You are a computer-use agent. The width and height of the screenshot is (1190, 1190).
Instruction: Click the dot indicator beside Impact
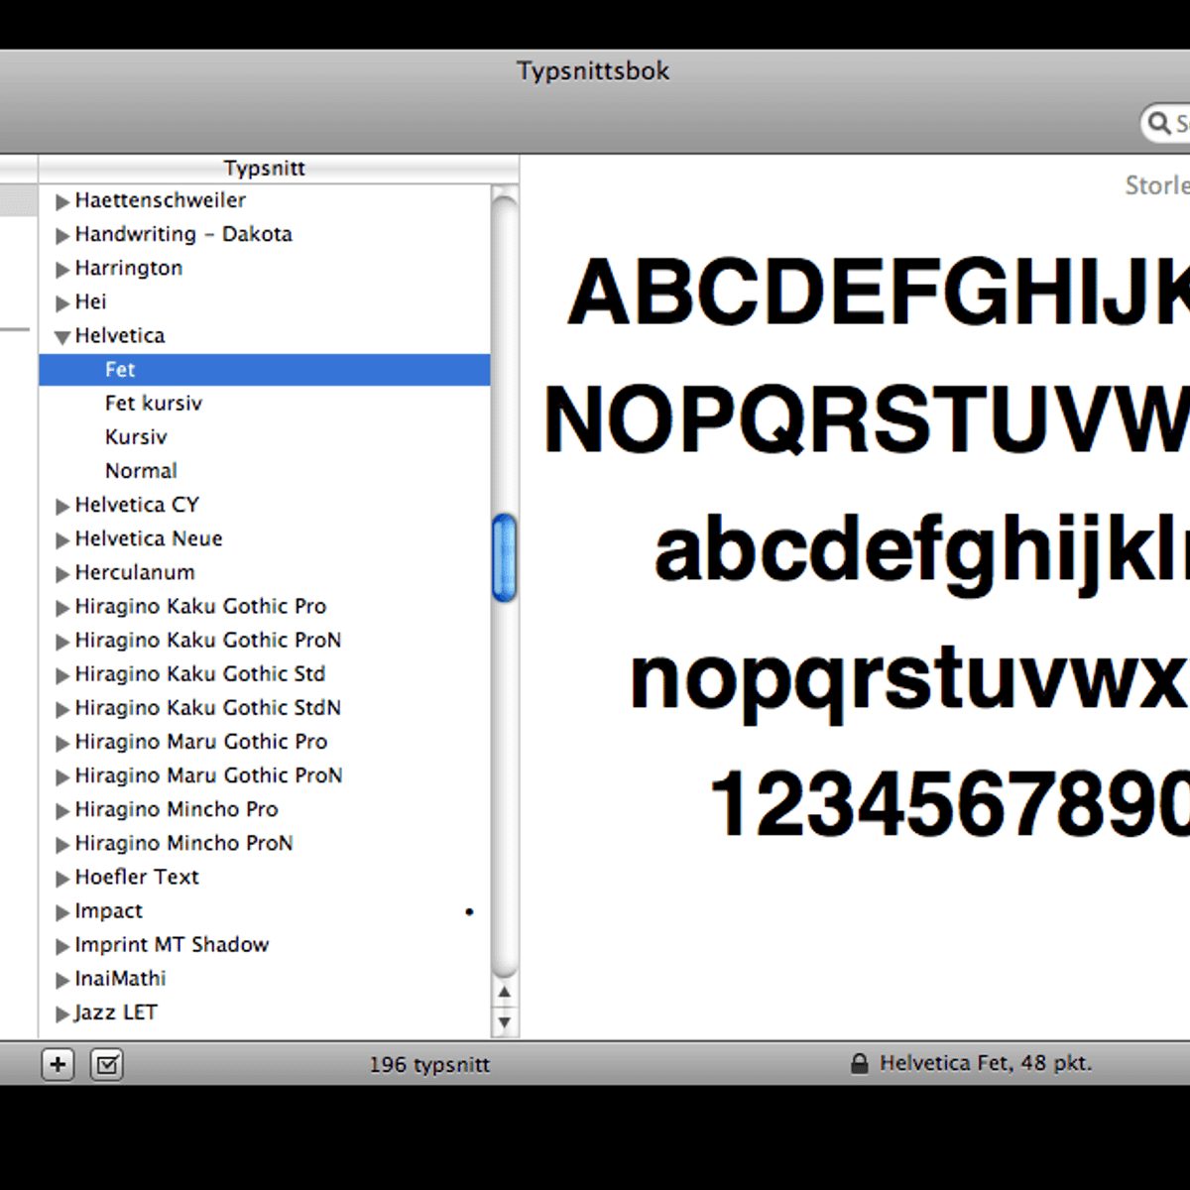(x=469, y=911)
